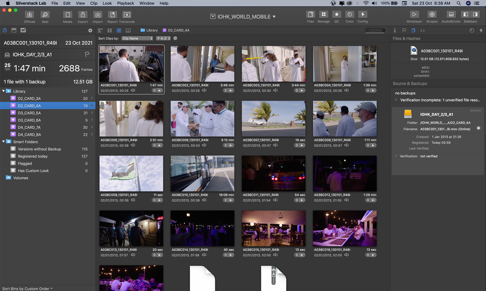
Task: Select the A038C007 airplane clip thumbnail
Action: pos(274,119)
